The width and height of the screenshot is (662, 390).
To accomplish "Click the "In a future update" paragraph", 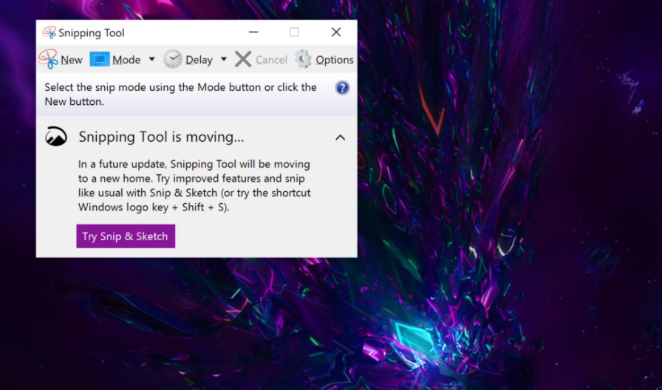I will pos(194,185).
